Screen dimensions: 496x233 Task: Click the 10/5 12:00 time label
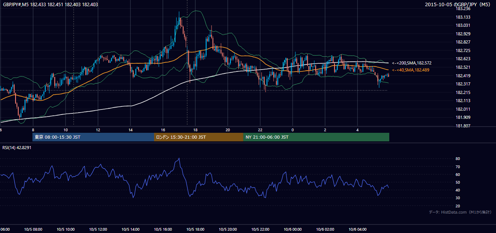tap(98, 230)
